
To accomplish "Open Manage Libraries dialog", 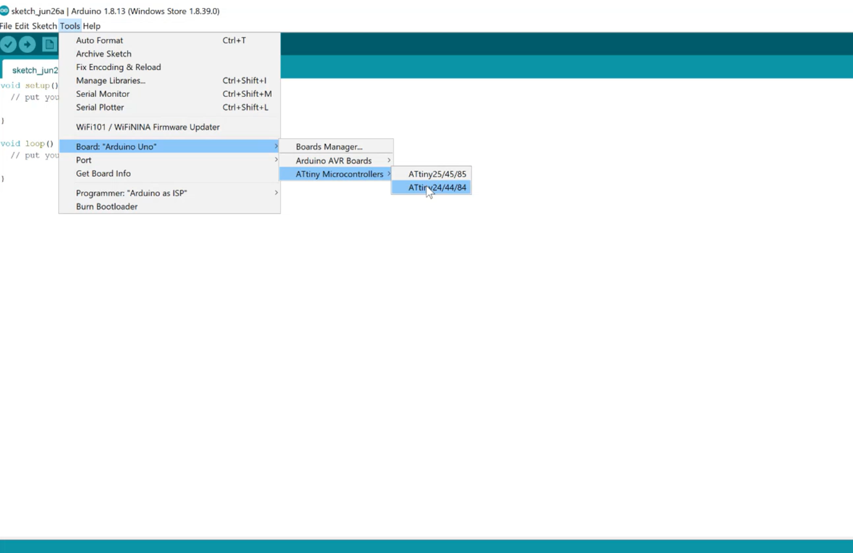I will [x=169, y=81].
